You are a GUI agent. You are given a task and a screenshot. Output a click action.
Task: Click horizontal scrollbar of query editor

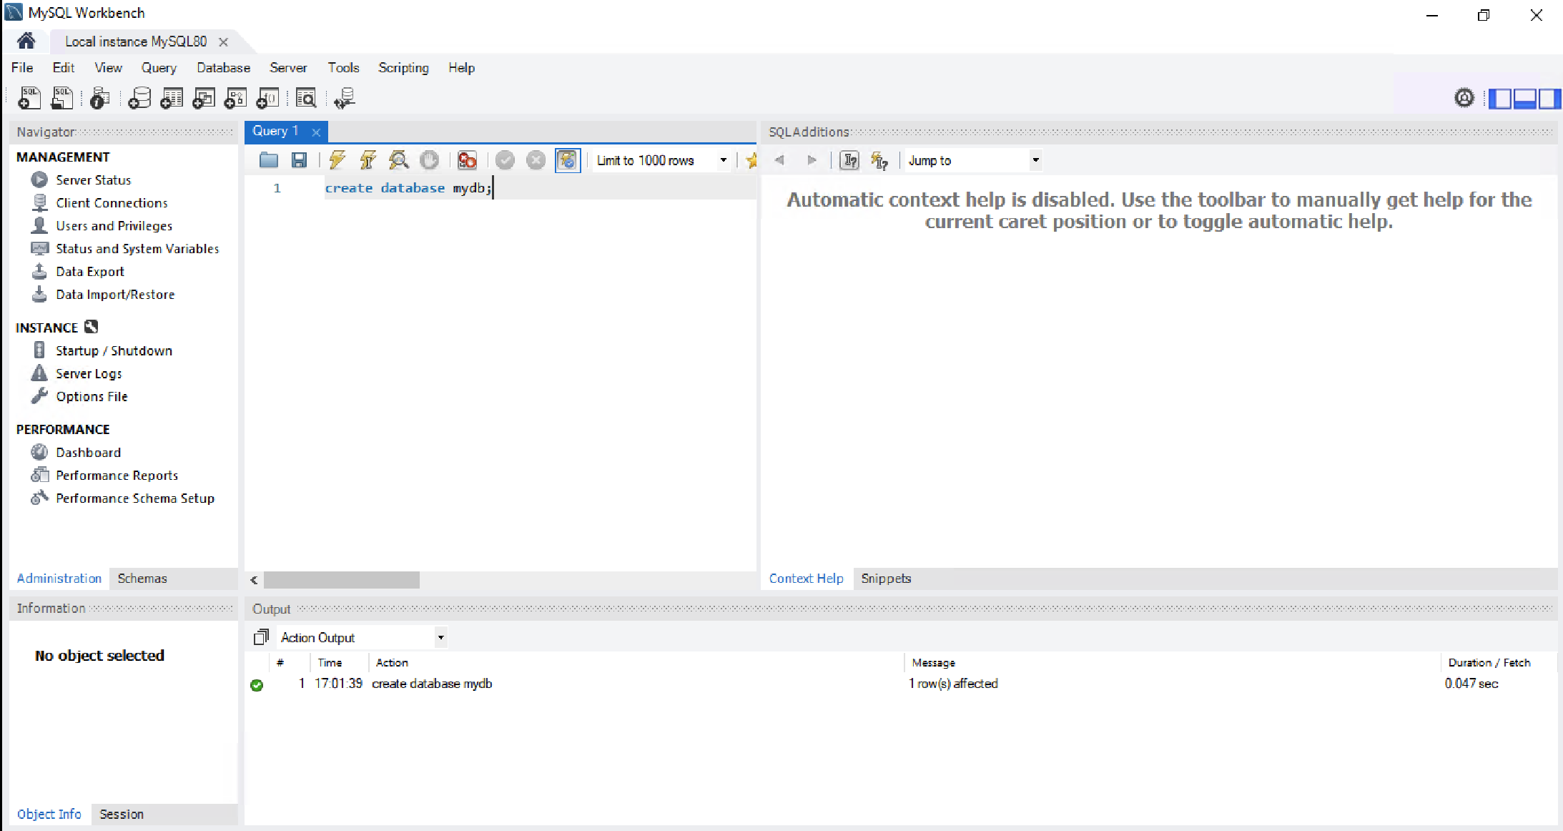[x=342, y=579]
